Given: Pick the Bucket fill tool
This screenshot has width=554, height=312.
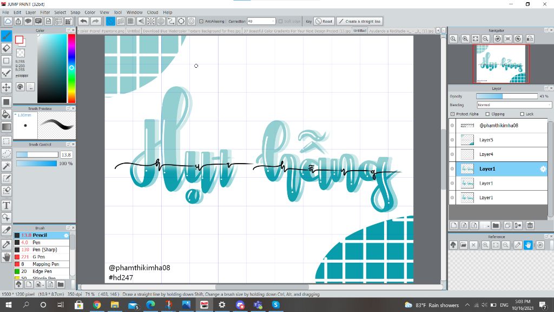Looking at the screenshot, I should click(6, 114).
